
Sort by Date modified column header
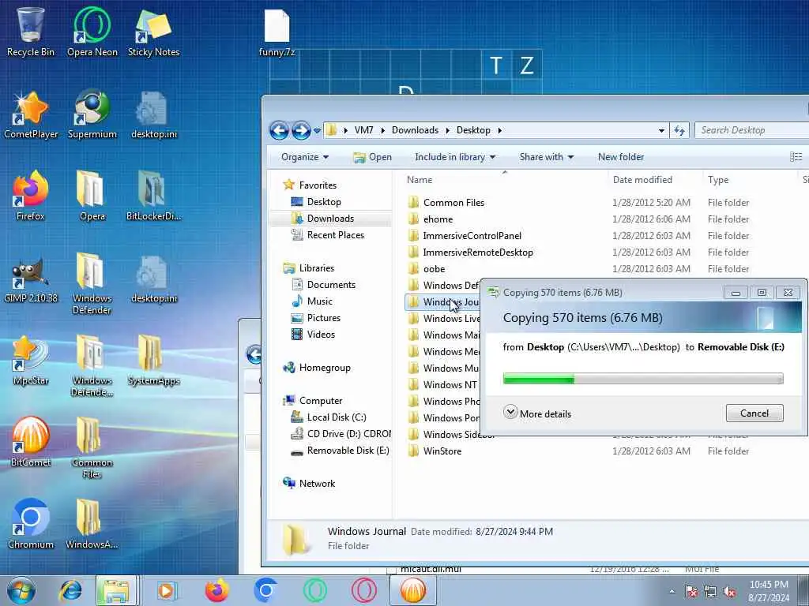(655, 180)
